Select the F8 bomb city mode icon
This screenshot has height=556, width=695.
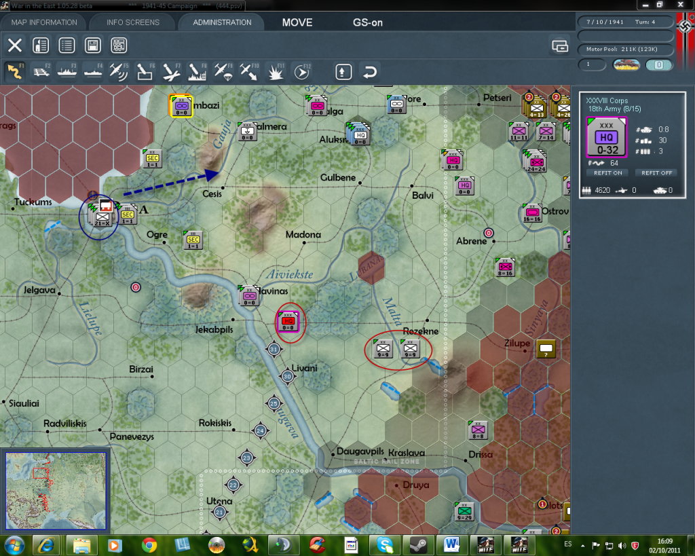[x=198, y=71]
